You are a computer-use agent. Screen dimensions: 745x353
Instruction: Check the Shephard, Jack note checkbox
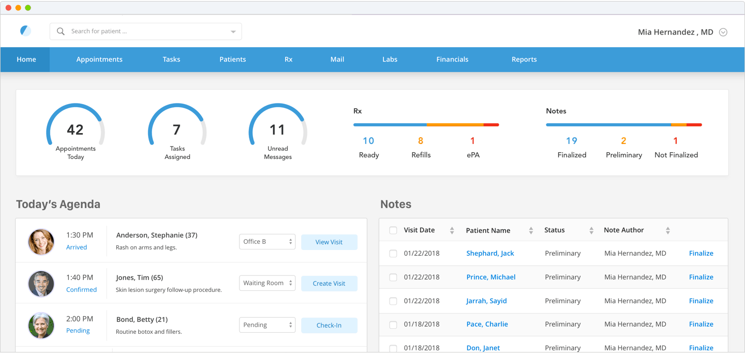pyautogui.click(x=393, y=254)
